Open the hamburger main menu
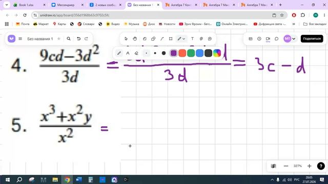Viewport: 328px width, 184px height. (20, 39)
